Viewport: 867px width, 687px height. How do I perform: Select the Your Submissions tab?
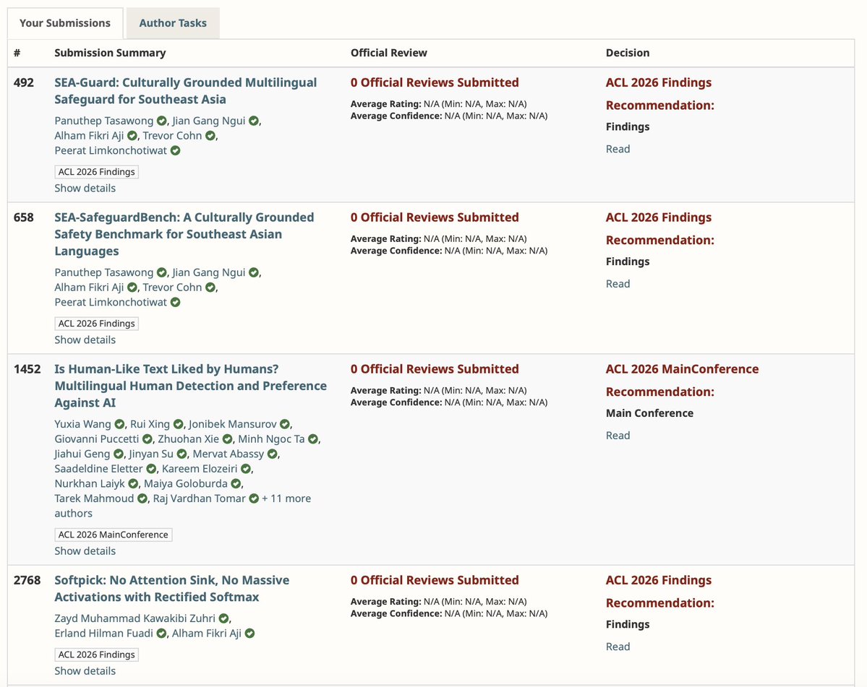click(64, 23)
